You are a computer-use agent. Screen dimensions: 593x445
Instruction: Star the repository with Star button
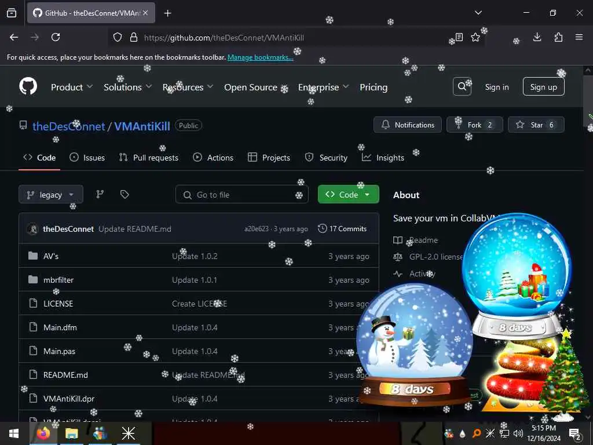[536, 125]
